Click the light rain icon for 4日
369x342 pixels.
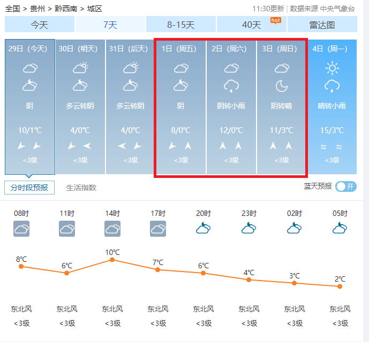[x=332, y=86]
